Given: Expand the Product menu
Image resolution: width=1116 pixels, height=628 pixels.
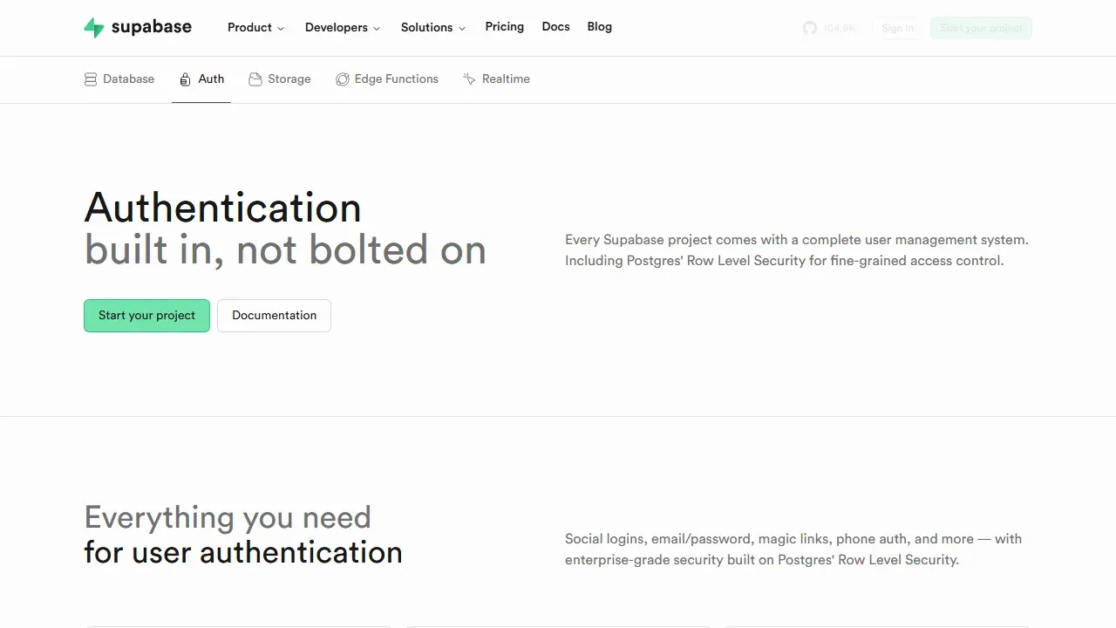Looking at the screenshot, I should coord(256,28).
